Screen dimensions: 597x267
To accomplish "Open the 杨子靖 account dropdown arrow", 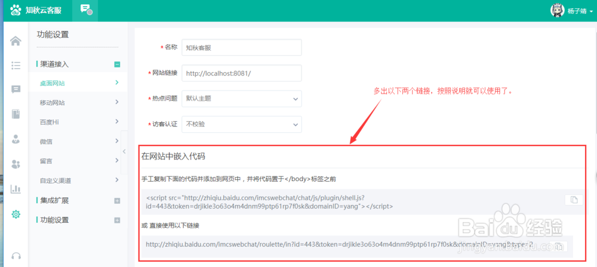I will pos(591,11).
